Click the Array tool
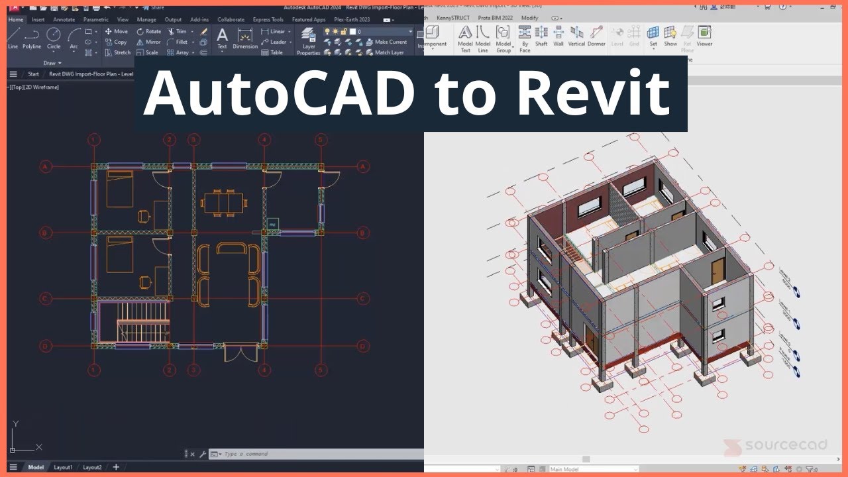The height and width of the screenshot is (477, 848). point(178,52)
